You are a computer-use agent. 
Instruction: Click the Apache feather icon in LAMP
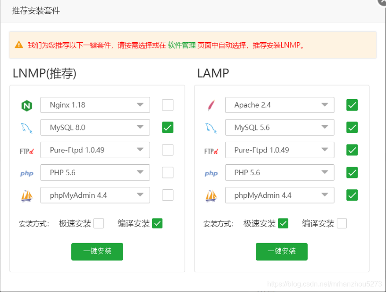tap(211, 105)
